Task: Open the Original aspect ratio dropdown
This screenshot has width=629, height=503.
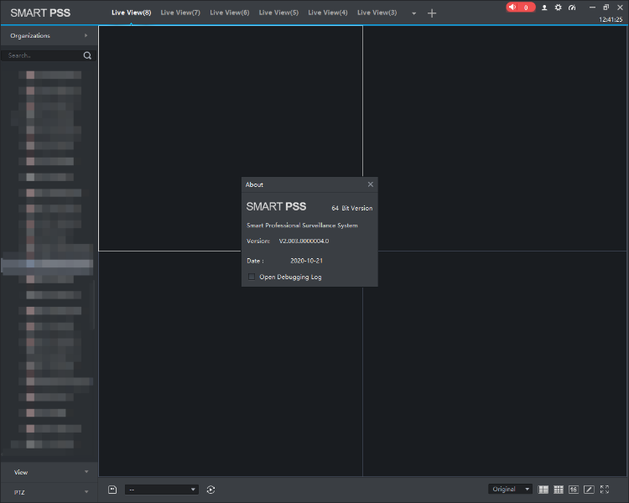Action: coord(510,489)
